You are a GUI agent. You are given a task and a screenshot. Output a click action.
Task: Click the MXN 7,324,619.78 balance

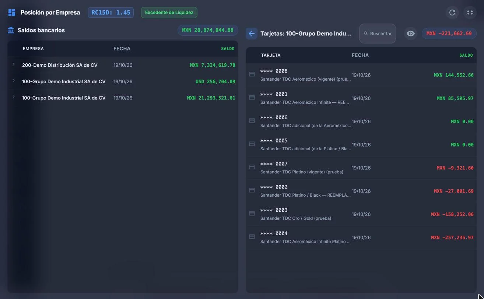(x=213, y=65)
